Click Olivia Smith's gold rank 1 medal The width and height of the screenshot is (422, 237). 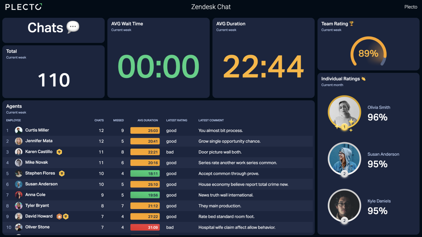[x=345, y=127]
